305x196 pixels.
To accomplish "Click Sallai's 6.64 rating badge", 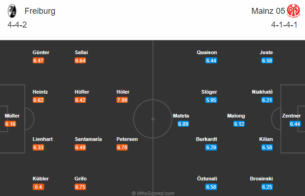I will [x=81, y=61].
